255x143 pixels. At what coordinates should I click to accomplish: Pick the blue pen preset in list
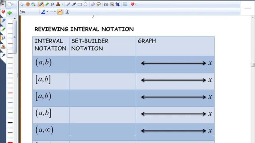tap(10, 103)
